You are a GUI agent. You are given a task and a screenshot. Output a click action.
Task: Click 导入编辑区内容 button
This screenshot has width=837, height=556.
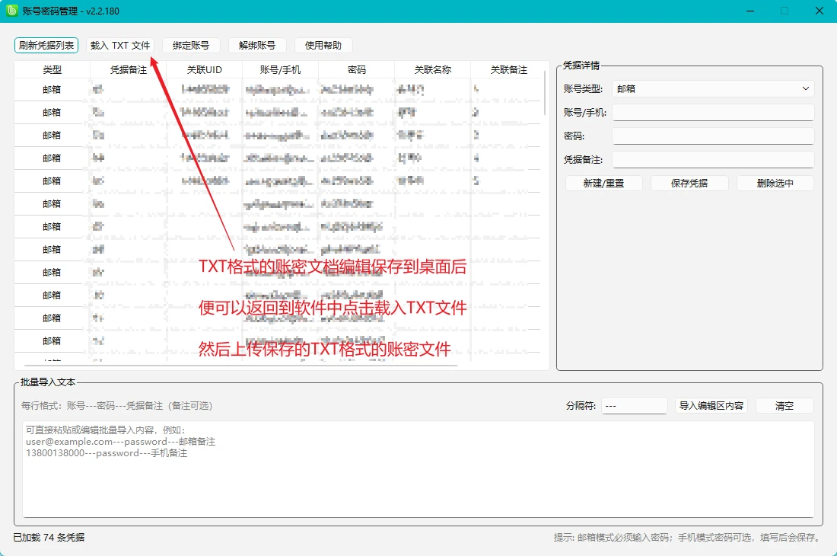[711, 406]
